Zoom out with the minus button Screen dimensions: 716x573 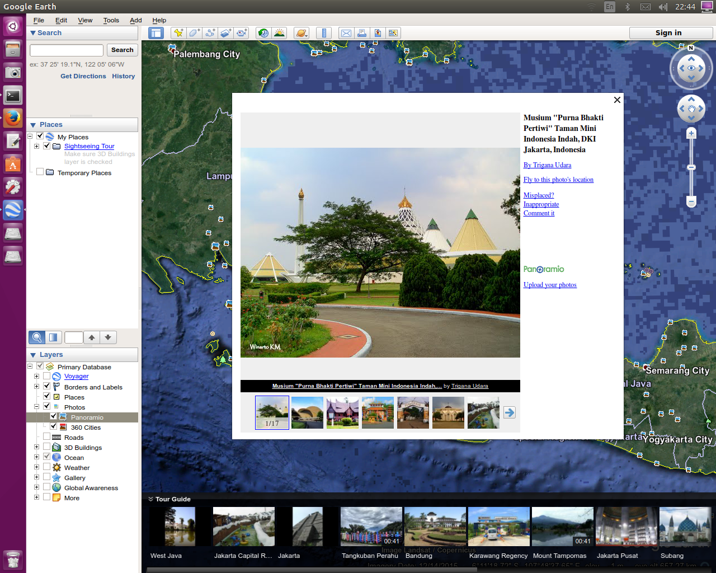click(691, 201)
